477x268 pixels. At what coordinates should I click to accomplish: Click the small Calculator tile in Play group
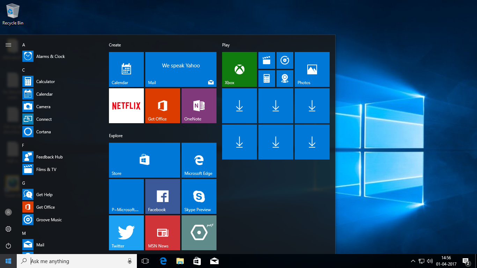click(x=267, y=79)
